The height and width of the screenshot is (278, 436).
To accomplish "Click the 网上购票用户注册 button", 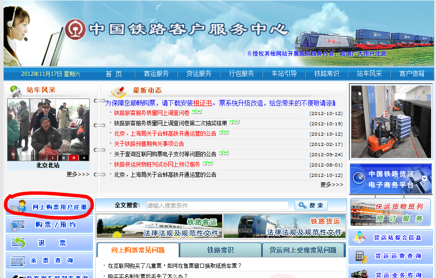I will 49,207.
